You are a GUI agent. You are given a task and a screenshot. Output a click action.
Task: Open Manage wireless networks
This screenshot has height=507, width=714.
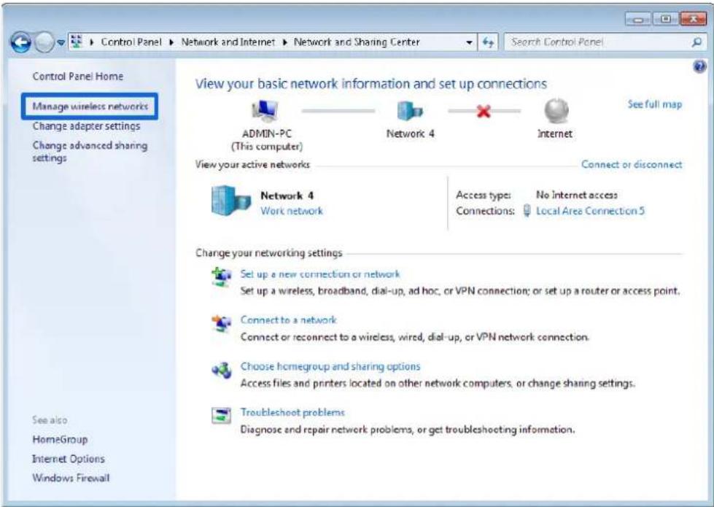90,107
